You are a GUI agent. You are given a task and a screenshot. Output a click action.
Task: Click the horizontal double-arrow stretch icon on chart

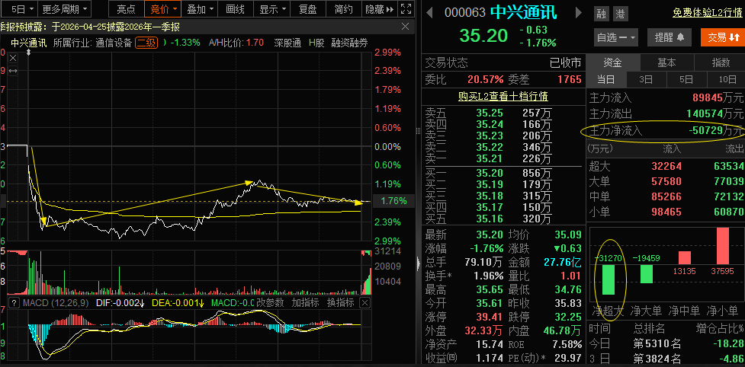click(x=13, y=71)
